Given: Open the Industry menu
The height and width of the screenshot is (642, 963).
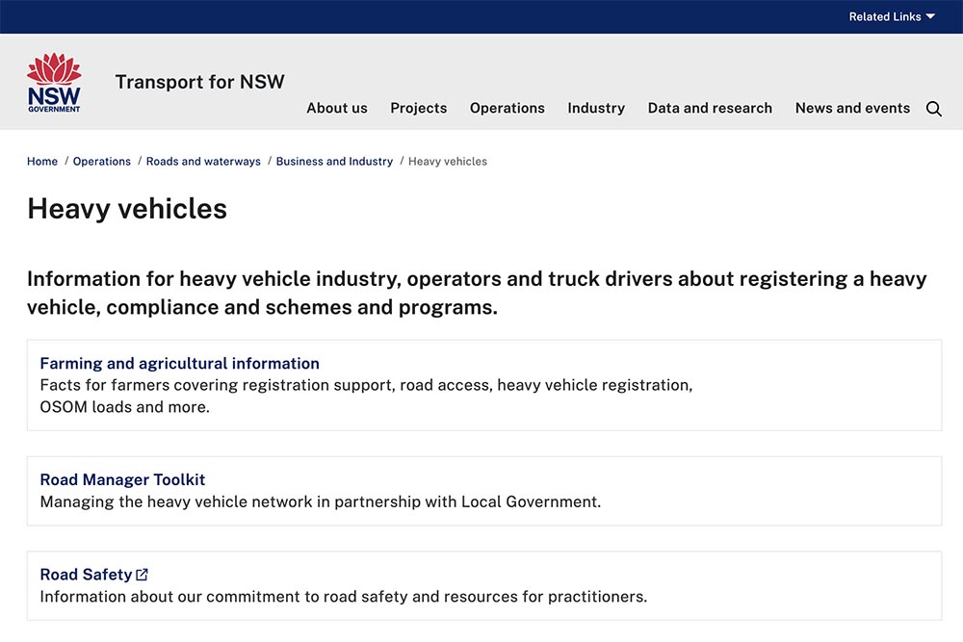Looking at the screenshot, I should click(x=596, y=108).
